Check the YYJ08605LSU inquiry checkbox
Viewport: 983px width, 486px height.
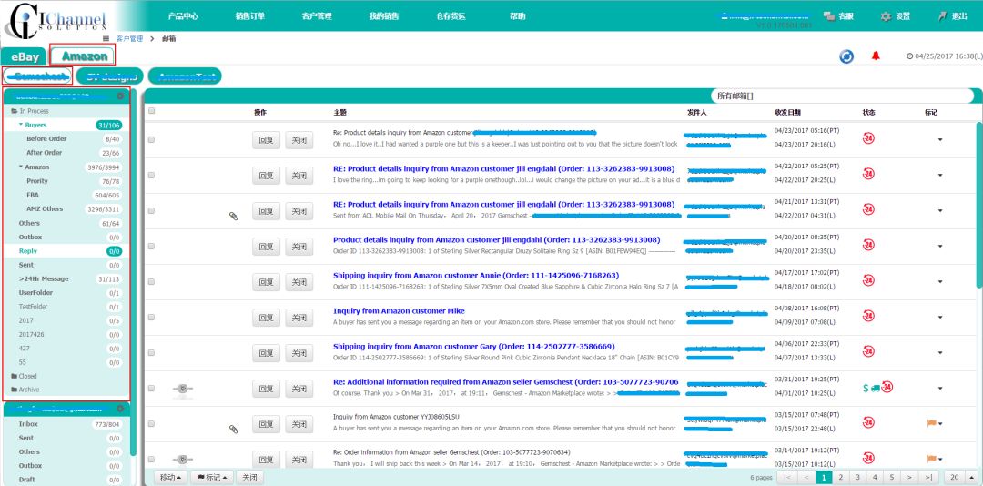tap(151, 423)
